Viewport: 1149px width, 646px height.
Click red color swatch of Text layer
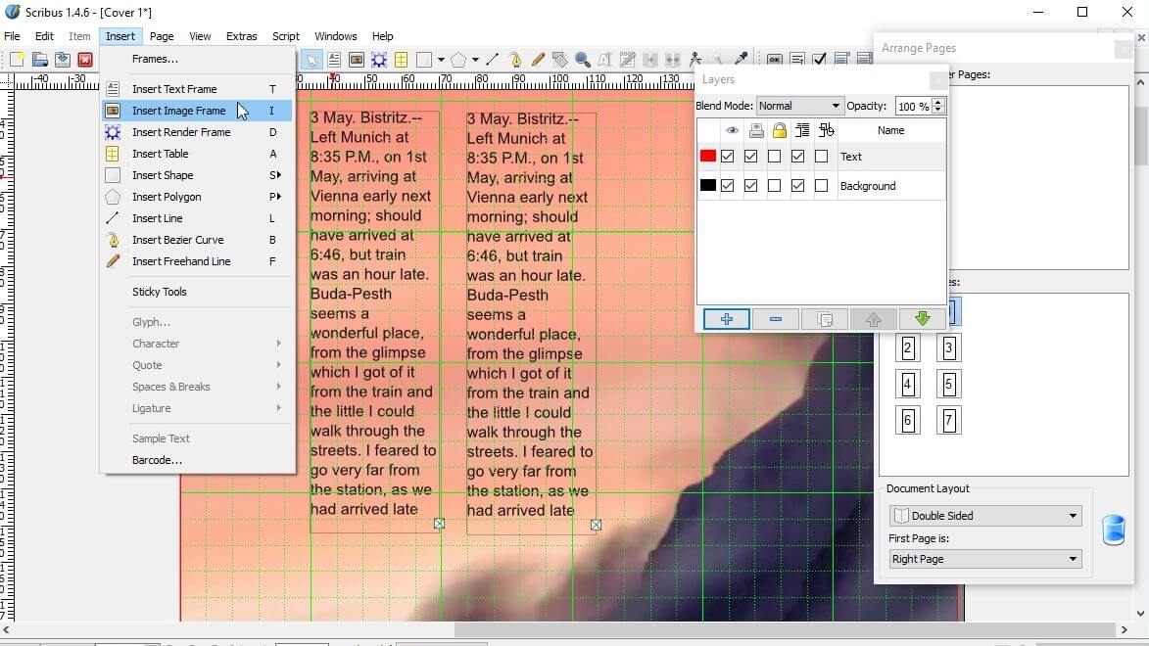pos(708,156)
